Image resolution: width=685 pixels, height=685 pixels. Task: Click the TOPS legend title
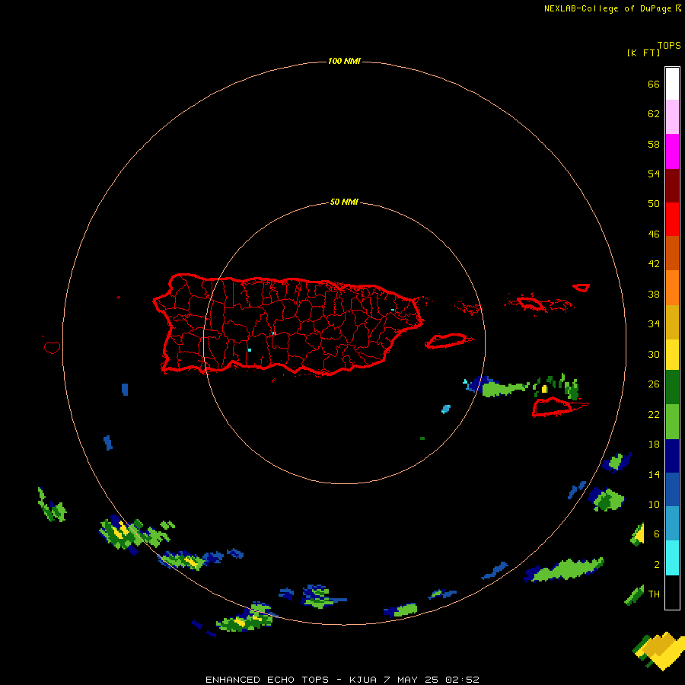[x=669, y=45]
